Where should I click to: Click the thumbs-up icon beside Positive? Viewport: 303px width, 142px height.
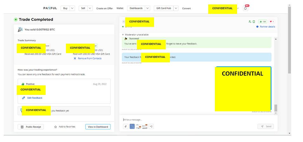pyautogui.click(x=23, y=84)
